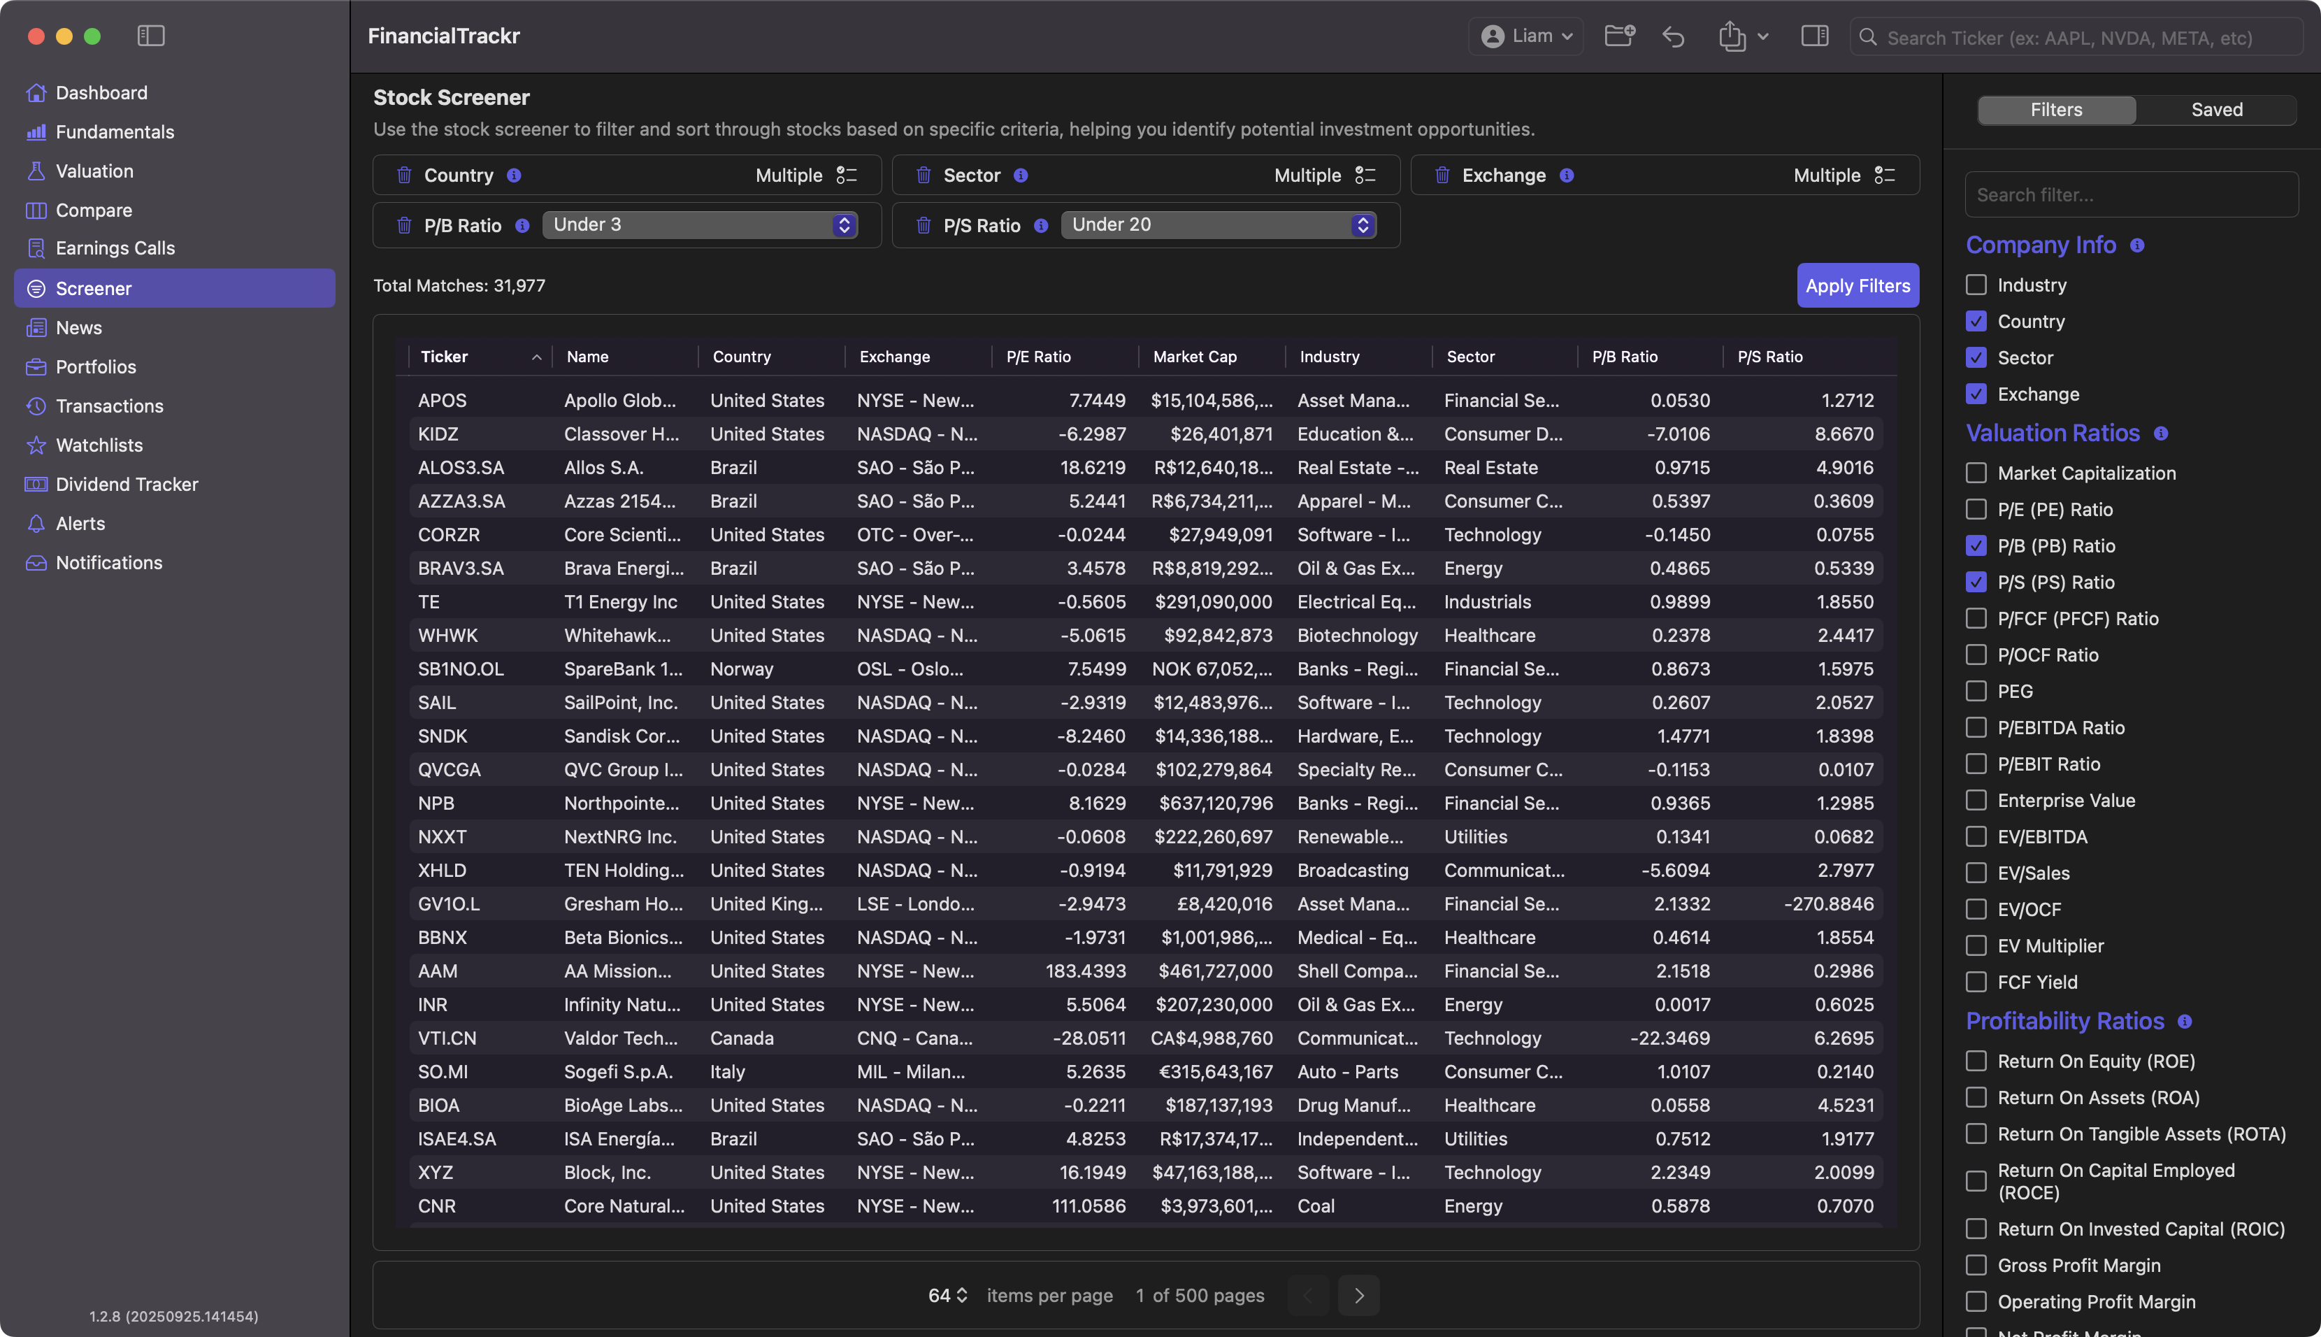Click the undo arrow icon in toolbar
Image resolution: width=2321 pixels, height=1337 pixels.
(1673, 37)
